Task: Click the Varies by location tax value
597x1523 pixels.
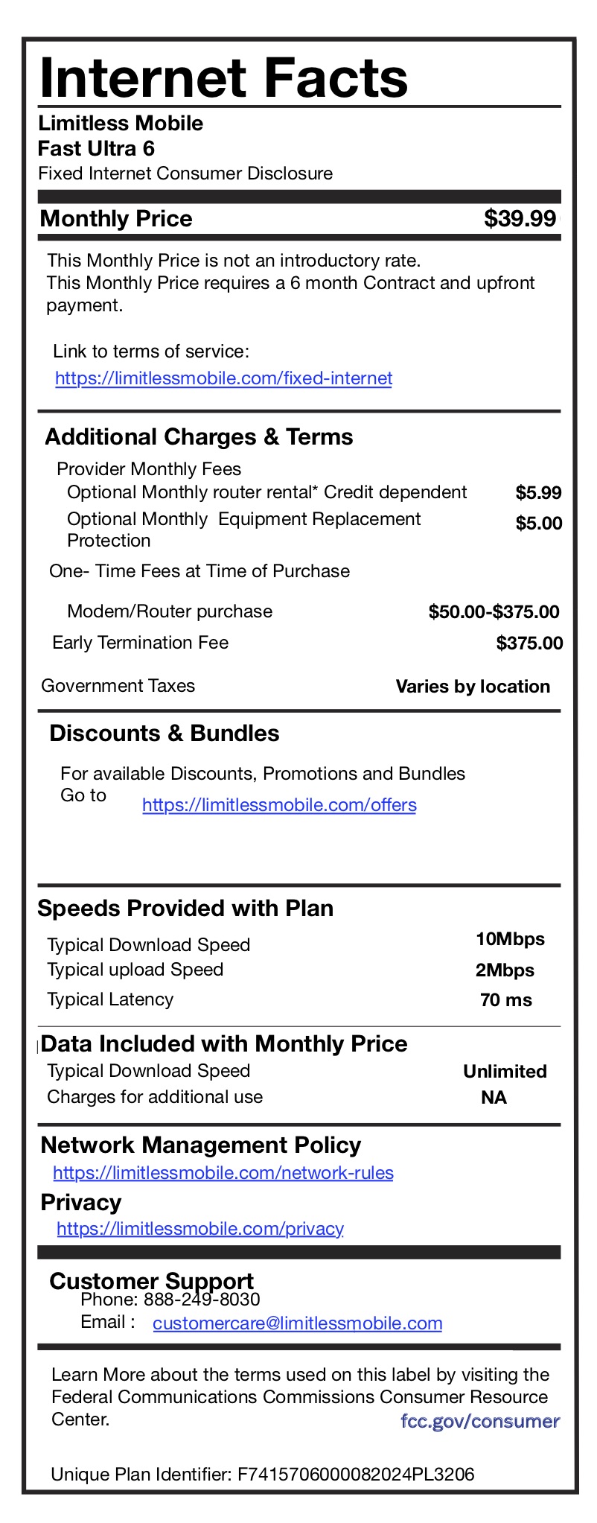Action: click(473, 687)
